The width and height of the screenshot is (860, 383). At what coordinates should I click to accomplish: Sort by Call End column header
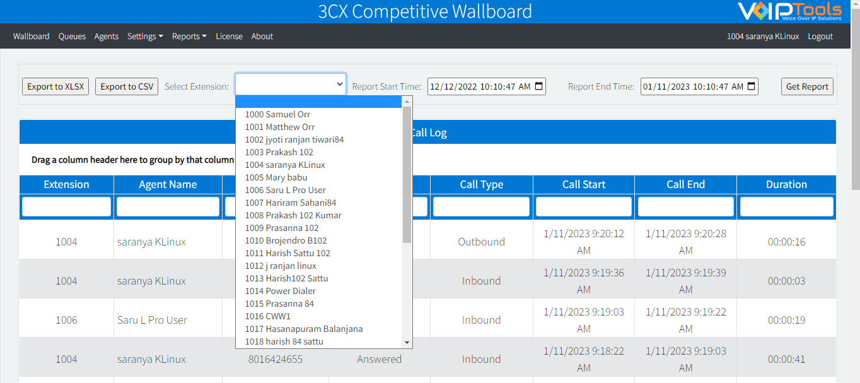(685, 184)
